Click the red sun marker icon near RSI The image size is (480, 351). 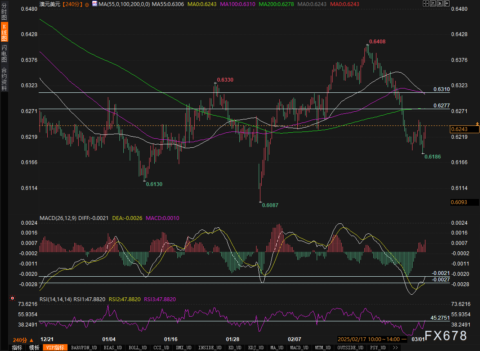click(x=12, y=298)
